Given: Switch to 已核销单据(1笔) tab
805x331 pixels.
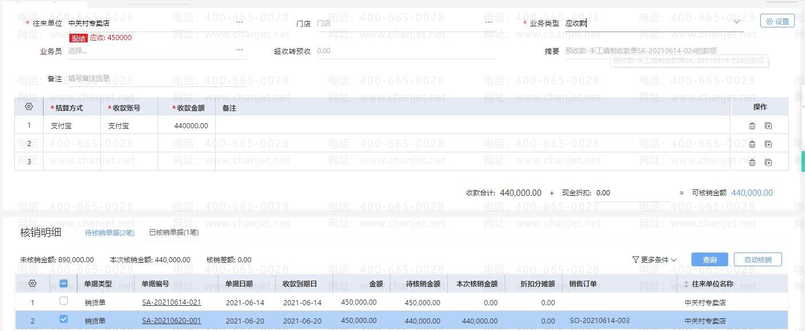Looking at the screenshot, I should (x=174, y=233).
